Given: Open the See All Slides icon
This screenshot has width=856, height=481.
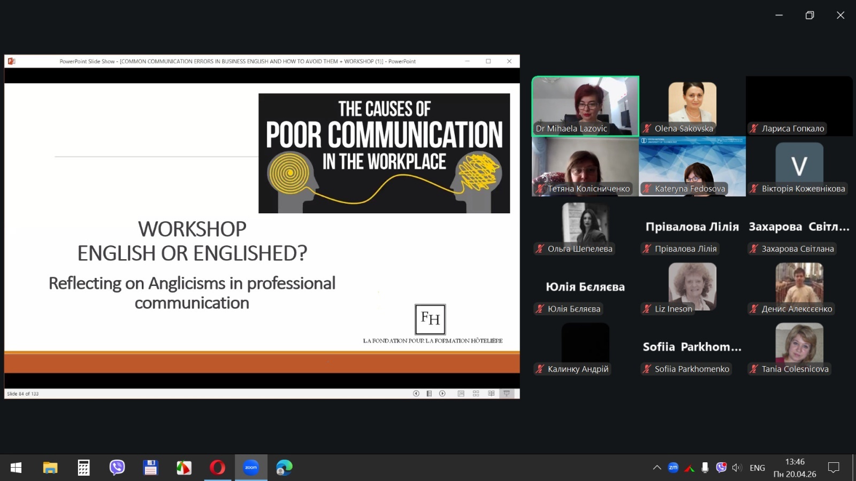Looking at the screenshot, I should [x=429, y=393].
